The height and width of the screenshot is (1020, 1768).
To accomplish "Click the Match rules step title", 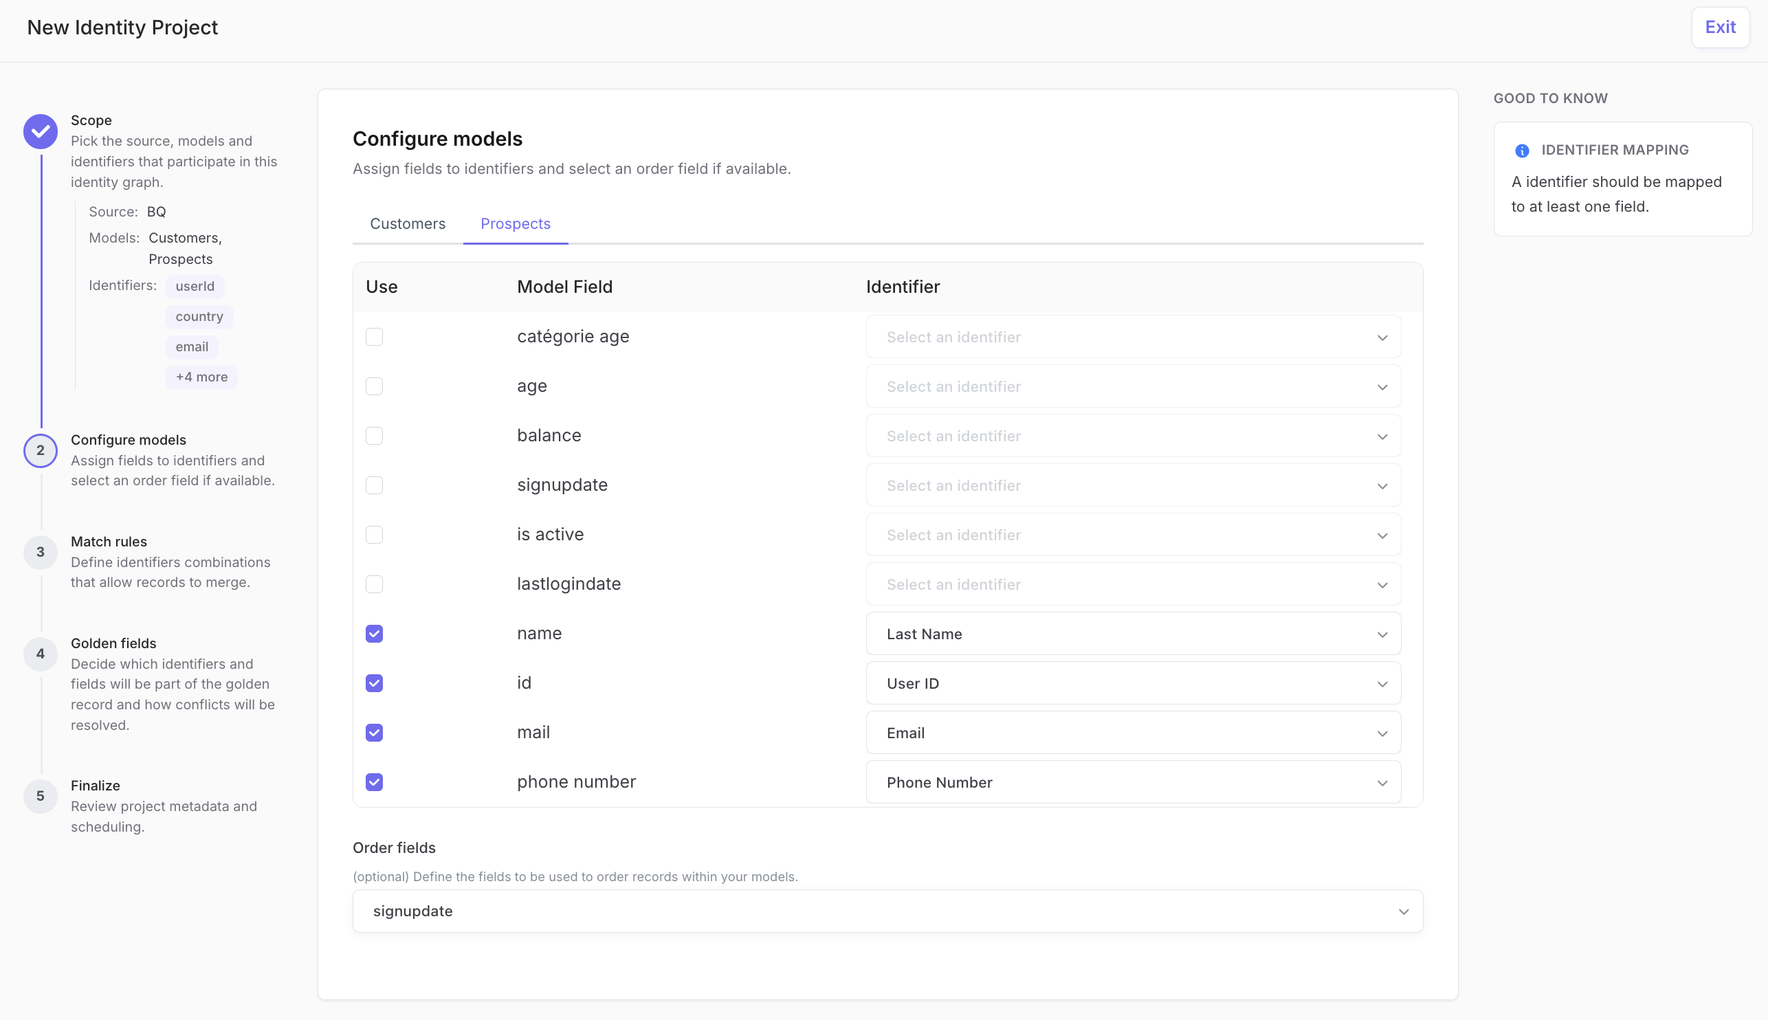I will click(109, 542).
